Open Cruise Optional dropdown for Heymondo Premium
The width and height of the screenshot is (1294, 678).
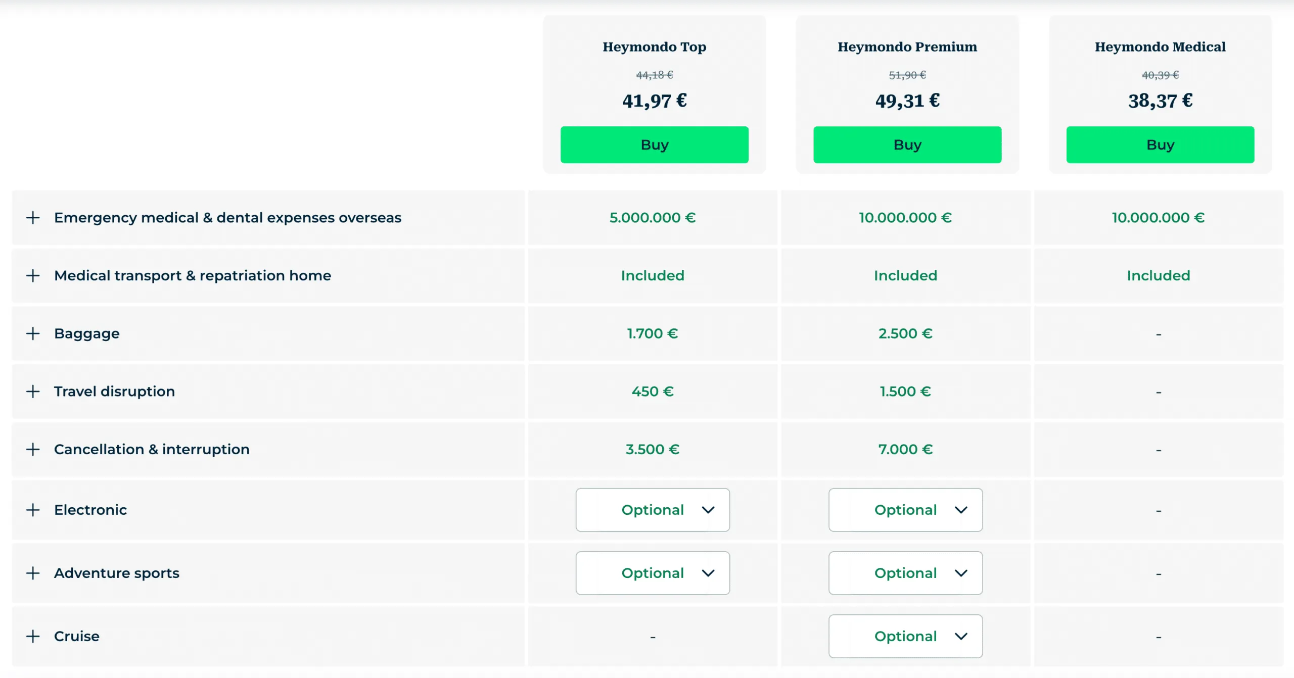(905, 636)
